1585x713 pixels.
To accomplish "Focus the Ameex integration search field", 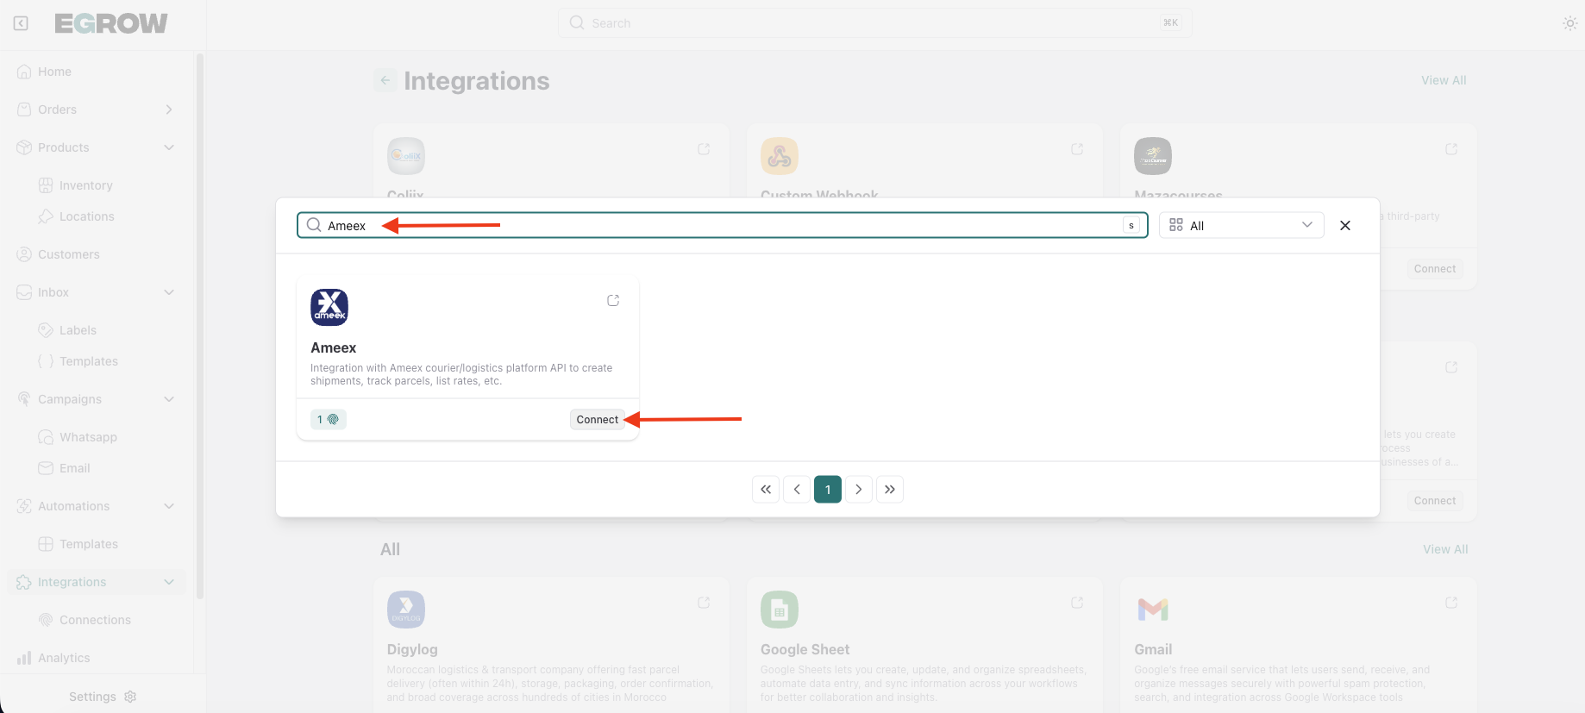I will (723, 225).
